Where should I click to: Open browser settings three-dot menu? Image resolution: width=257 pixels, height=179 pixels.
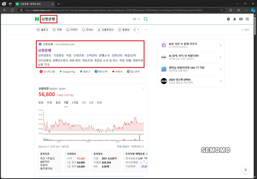click(246, 10)
